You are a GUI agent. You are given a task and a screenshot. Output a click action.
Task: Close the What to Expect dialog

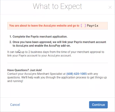pyautogui.click(x=110, y=7)
